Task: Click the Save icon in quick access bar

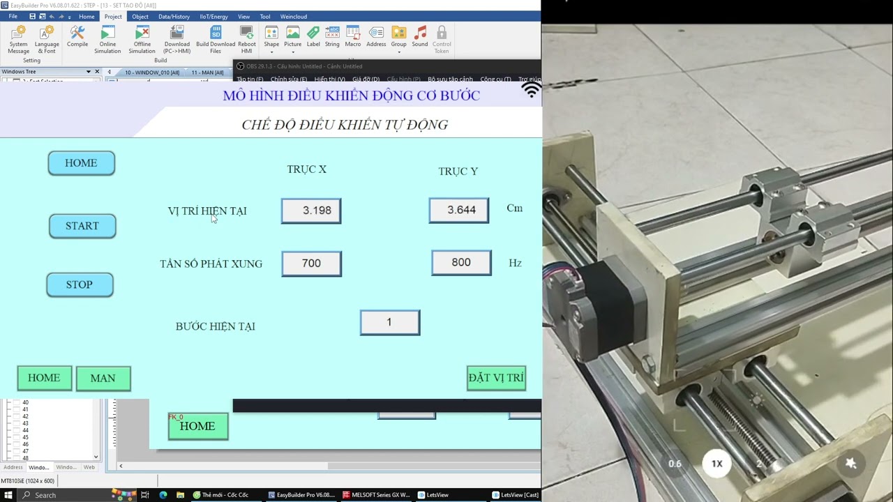Action: (x=32, y=16)
